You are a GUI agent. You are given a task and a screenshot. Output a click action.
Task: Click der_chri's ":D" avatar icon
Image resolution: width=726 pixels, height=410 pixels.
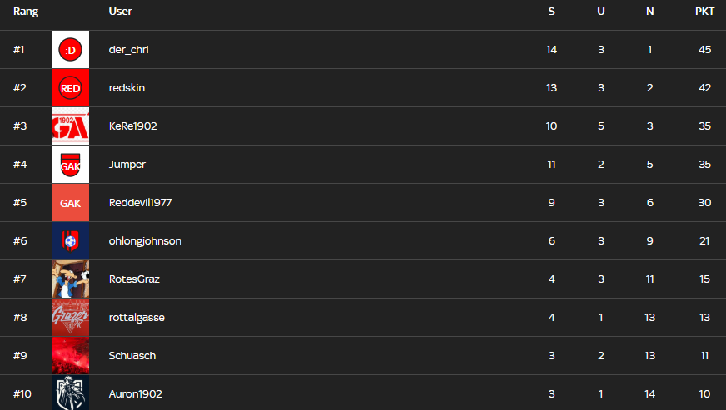coord(70,50)
